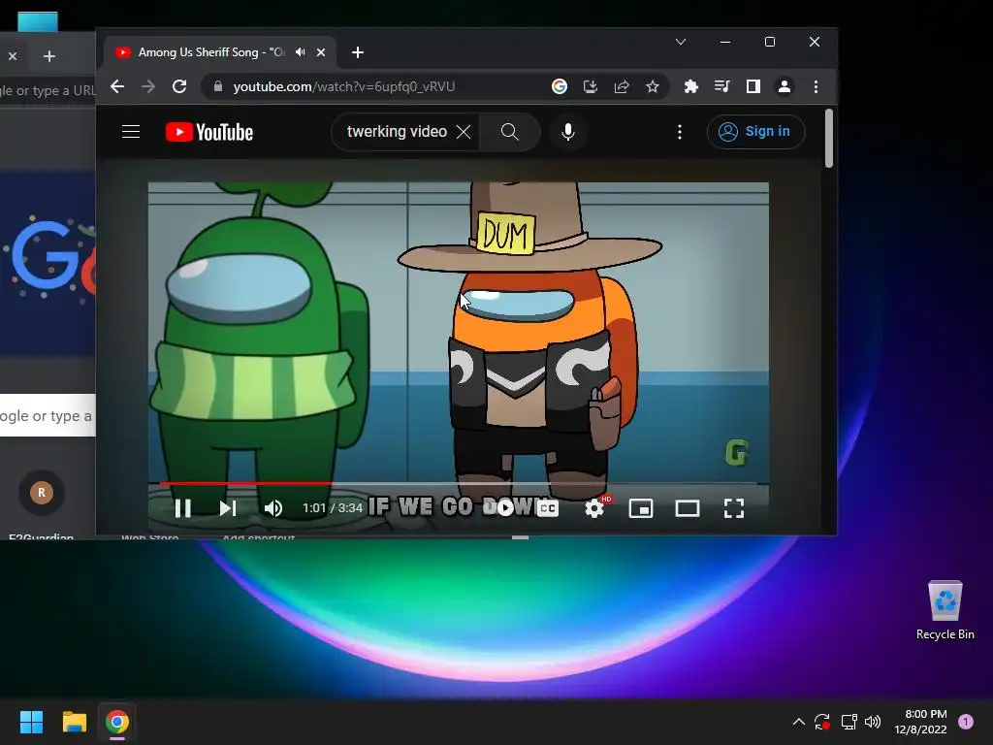The width and height of the screenshot is (993, 745).
Task: Skip to the next video
Action: pyautogui.click(x=227, y=508)
